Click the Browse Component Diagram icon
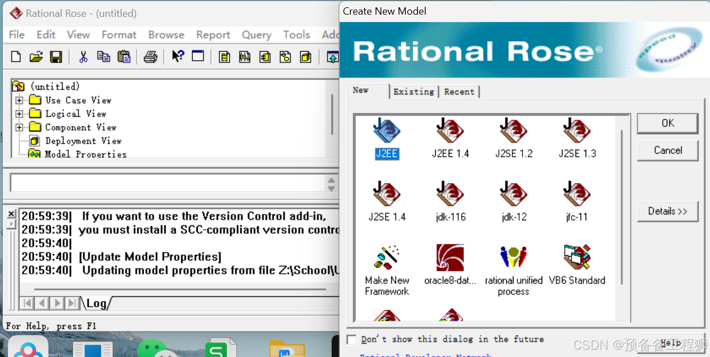Screen dimensions: 710x357 point(265,57)
